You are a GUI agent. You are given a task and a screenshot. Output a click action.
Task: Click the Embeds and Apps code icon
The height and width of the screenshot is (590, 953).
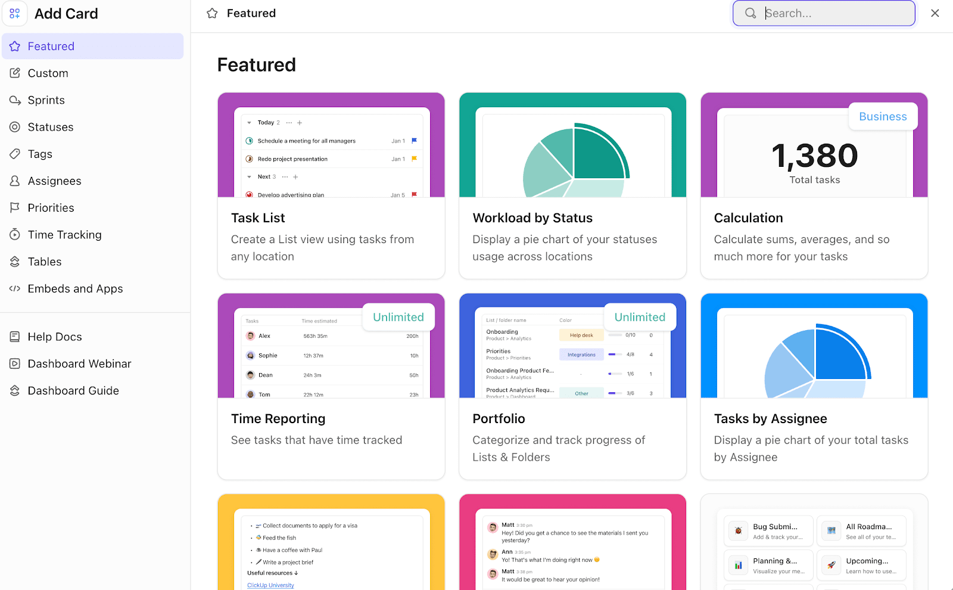coord(15,288)
